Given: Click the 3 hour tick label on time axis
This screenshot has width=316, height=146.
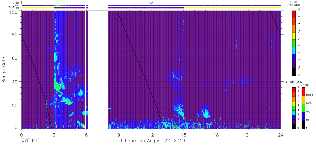Looking at the screenshot, I should click(x=54, y=135).
